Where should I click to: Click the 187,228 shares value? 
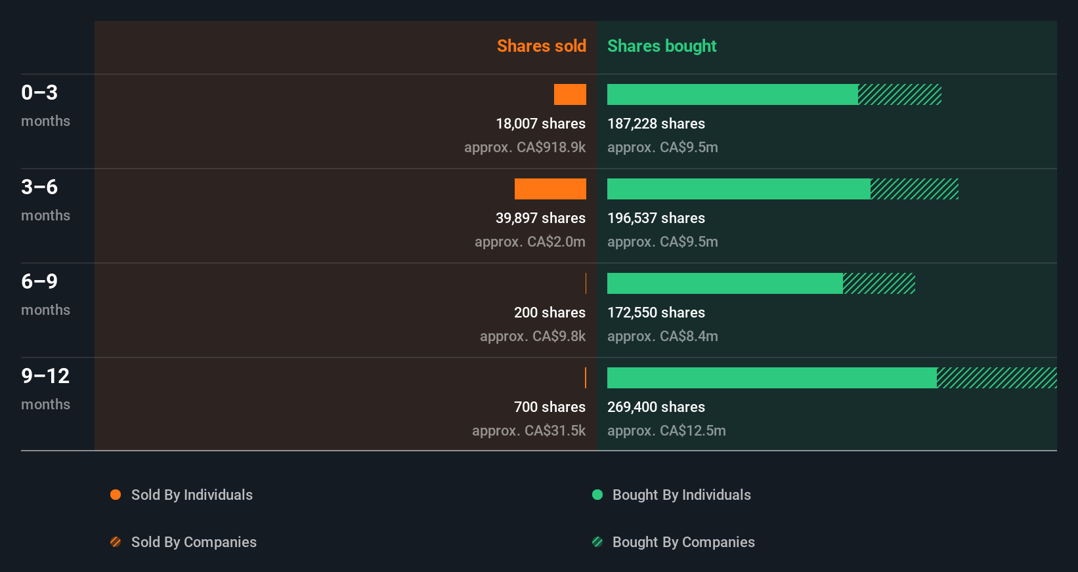pyautogui.click(x=656, y=123)
